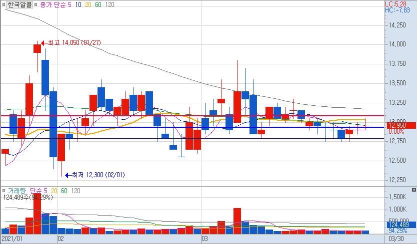Viewport: 417px width, 244px height.
Task: Click the tallest red volume bar in January
Action: click(37, 214)
